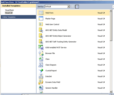This screenshot has width=114, height=95.
Task: Click the ADO.NET Self-Tracking Entity Generator icon
Action: [x=41, y=42]
